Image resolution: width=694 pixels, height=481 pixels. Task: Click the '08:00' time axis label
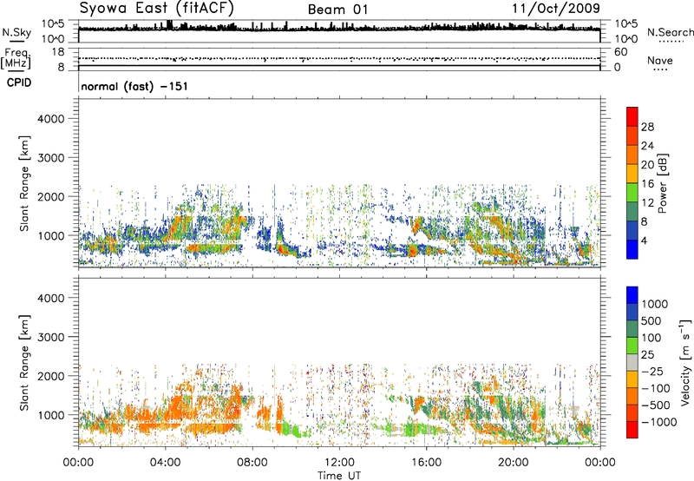click(252, 463)
